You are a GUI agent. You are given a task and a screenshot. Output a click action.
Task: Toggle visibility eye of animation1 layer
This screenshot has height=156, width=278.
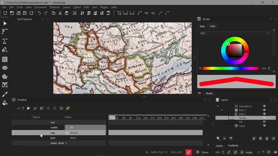click(x=264, y=106)
